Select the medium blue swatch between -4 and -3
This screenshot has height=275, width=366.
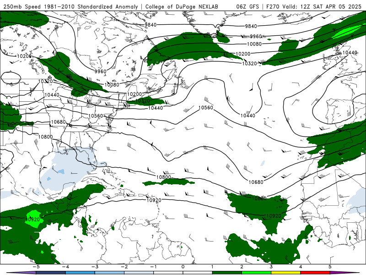pos(80,273)
